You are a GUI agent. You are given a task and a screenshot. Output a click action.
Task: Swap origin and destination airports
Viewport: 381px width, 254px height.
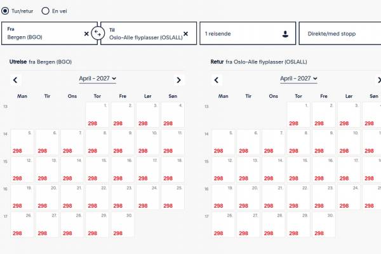coord(98,33)
